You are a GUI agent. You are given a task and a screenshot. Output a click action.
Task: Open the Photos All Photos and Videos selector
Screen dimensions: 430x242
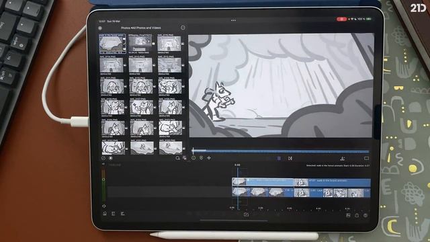(141, 28)
